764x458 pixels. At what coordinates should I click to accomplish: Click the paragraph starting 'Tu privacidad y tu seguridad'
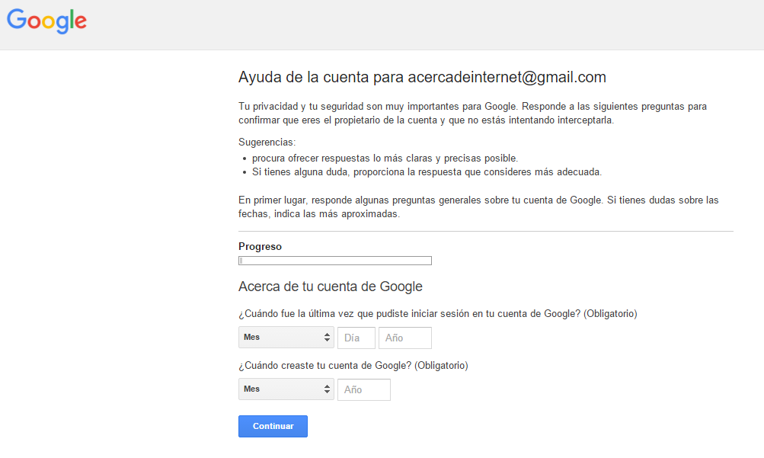472,113
